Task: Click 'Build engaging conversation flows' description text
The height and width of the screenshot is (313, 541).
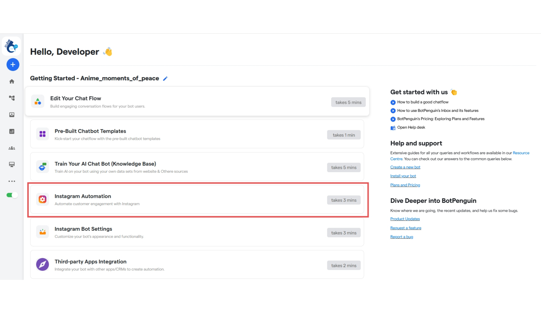Action: click(x=98, y=106)
